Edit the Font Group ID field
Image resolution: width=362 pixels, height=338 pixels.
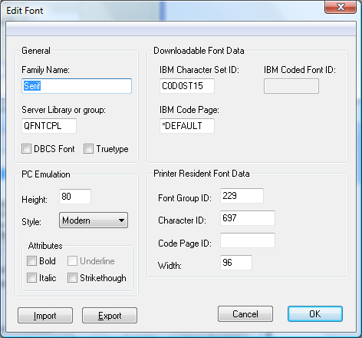pyautogui.click(x=242, y=196)
